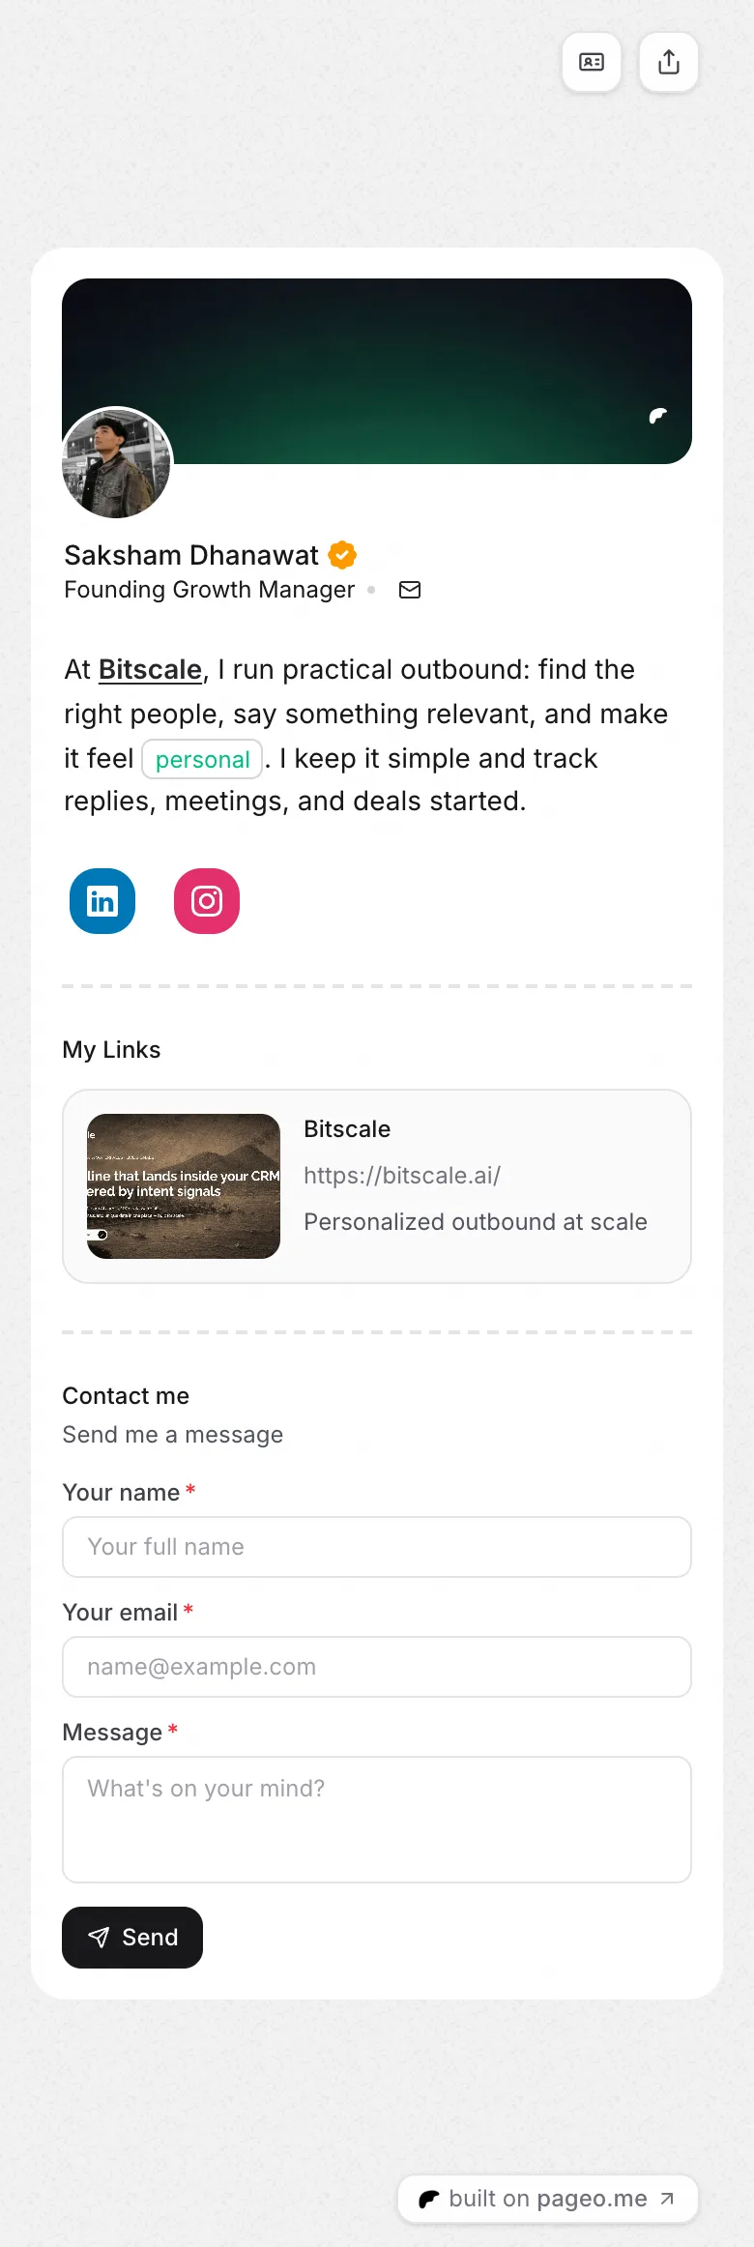Click the pageo logo on banner
754x2247 pixels.
click(x=658, y=416)
